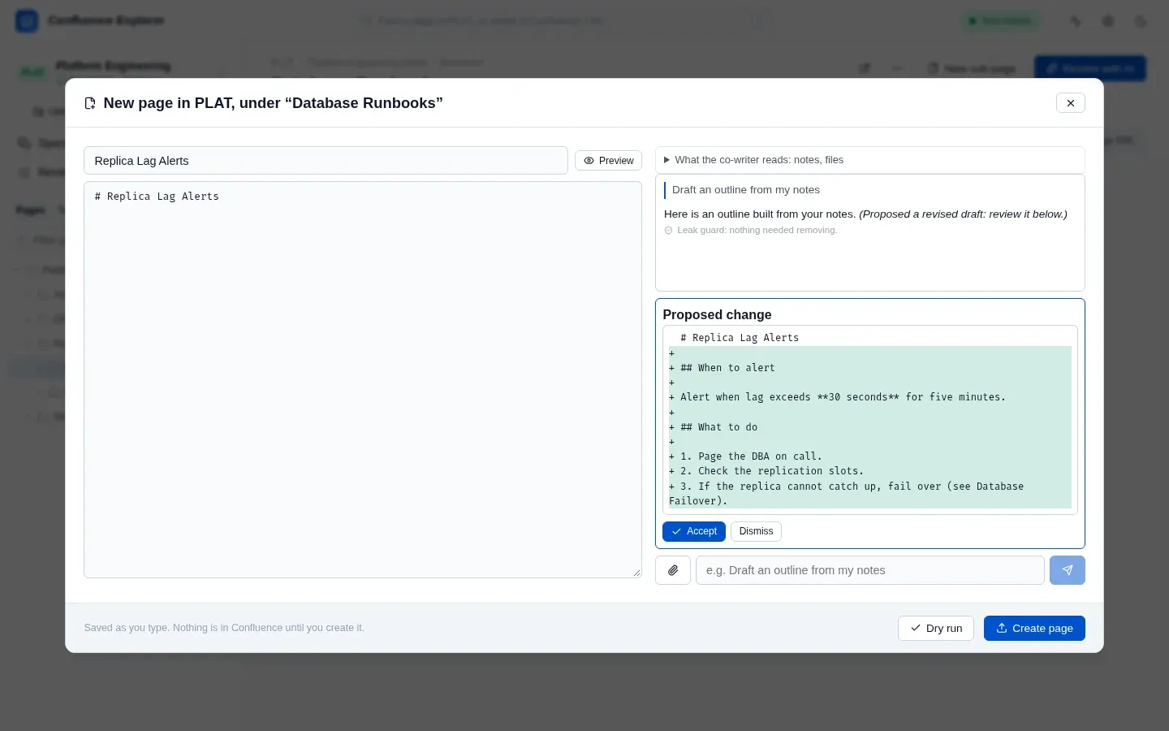Screen dimensions: 1169x731
Task: Run a Dry run of the page
Action: (936, 628)
